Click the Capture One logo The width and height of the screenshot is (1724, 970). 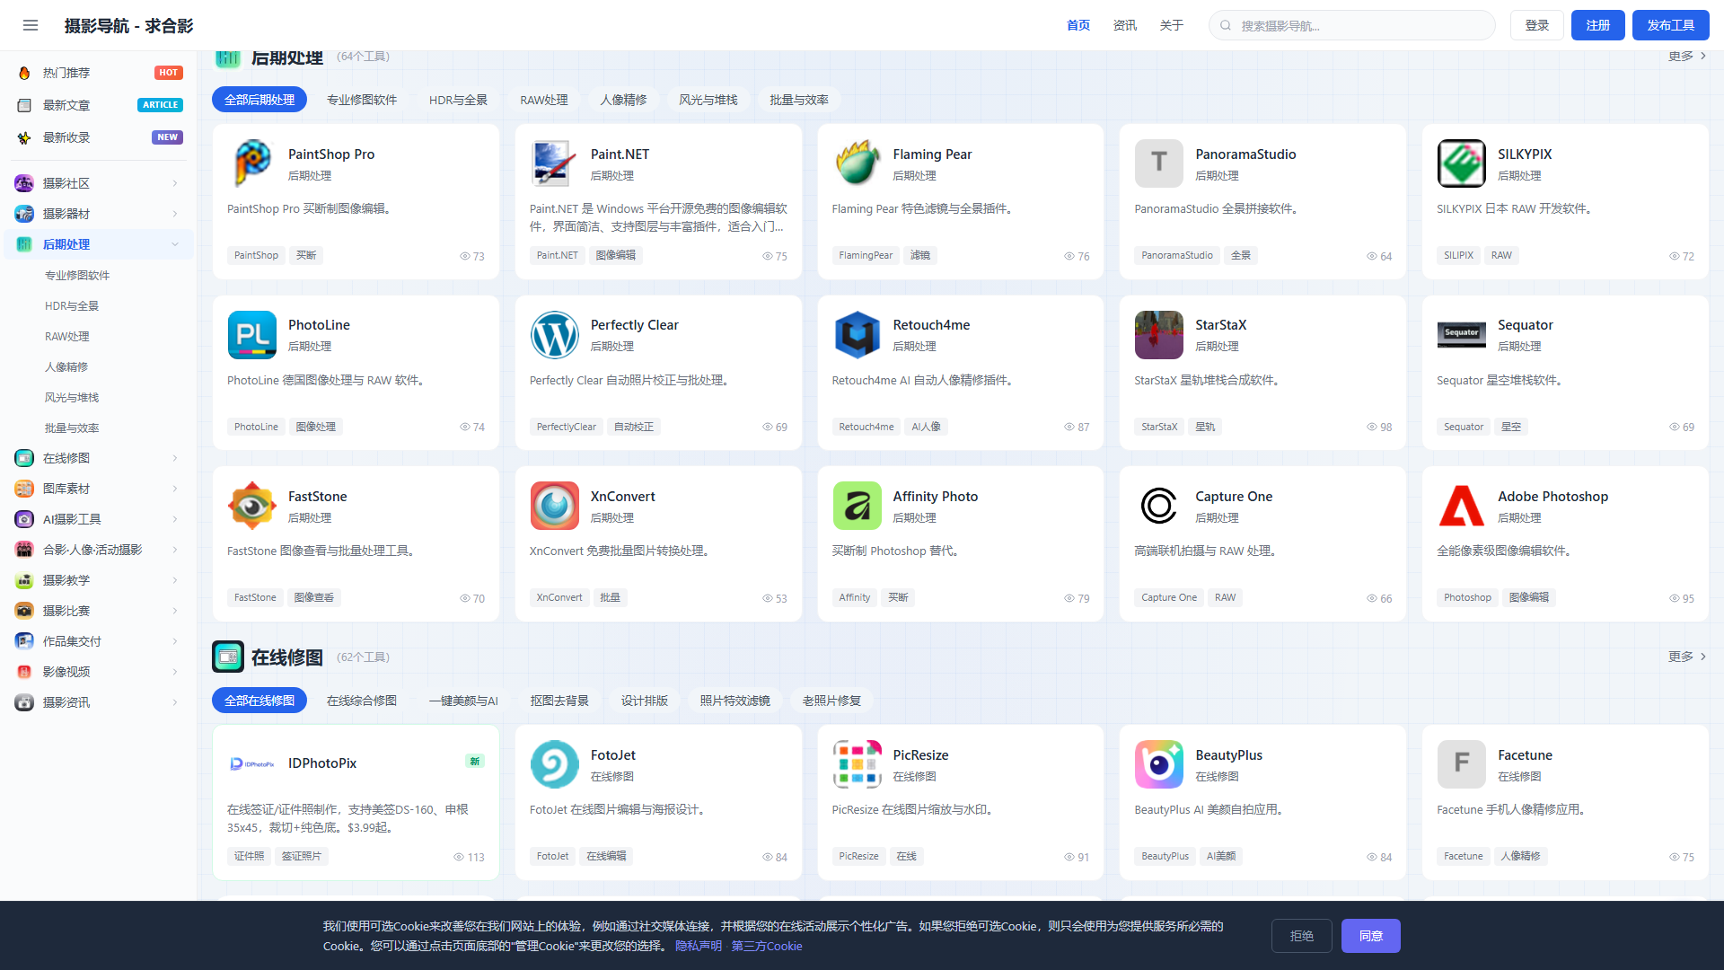click(1158, 506)
